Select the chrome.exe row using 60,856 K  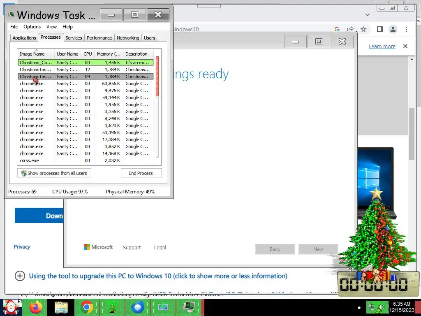[x=86, y=83]
